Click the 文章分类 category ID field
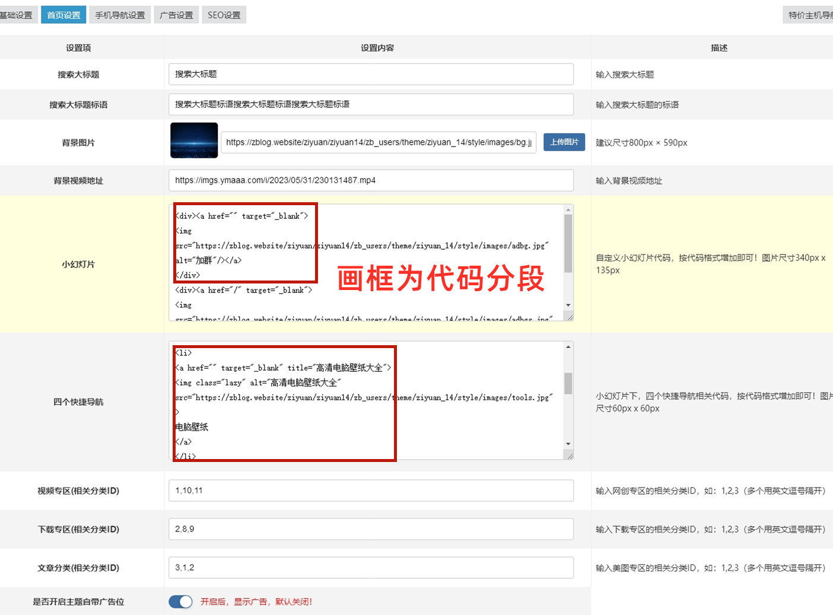Viewport: 833px width, 615px height. tap(371, 568)
